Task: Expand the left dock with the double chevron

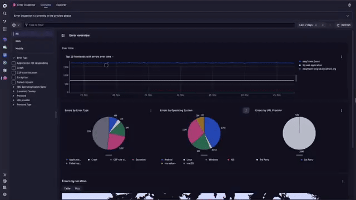Action: click(4, 175)
